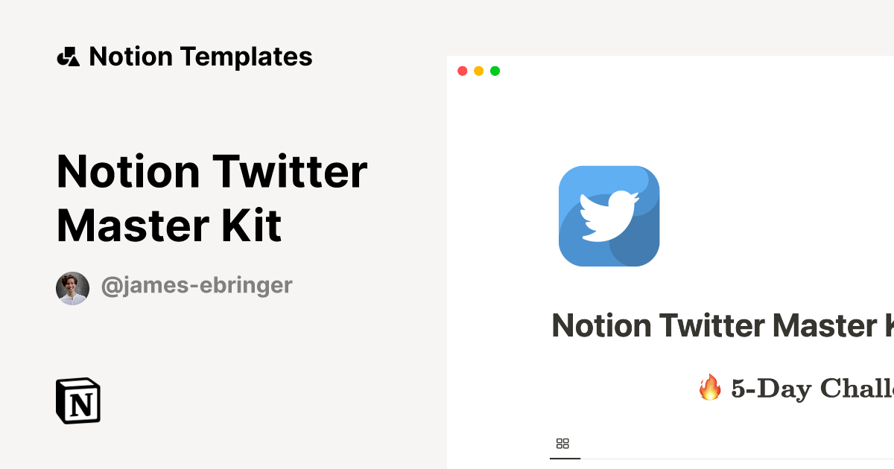Click James Ebringer's avatar photo

73,287
